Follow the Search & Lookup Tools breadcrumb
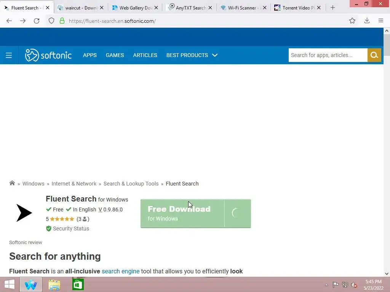390x292 pixels. point(131,184)
